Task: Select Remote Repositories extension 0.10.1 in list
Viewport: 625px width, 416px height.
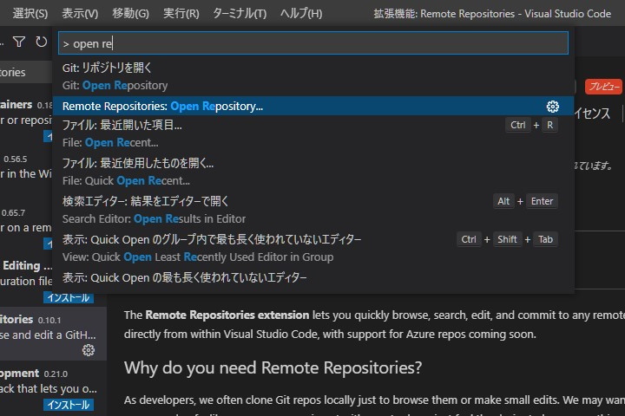Action: [53, 335]
